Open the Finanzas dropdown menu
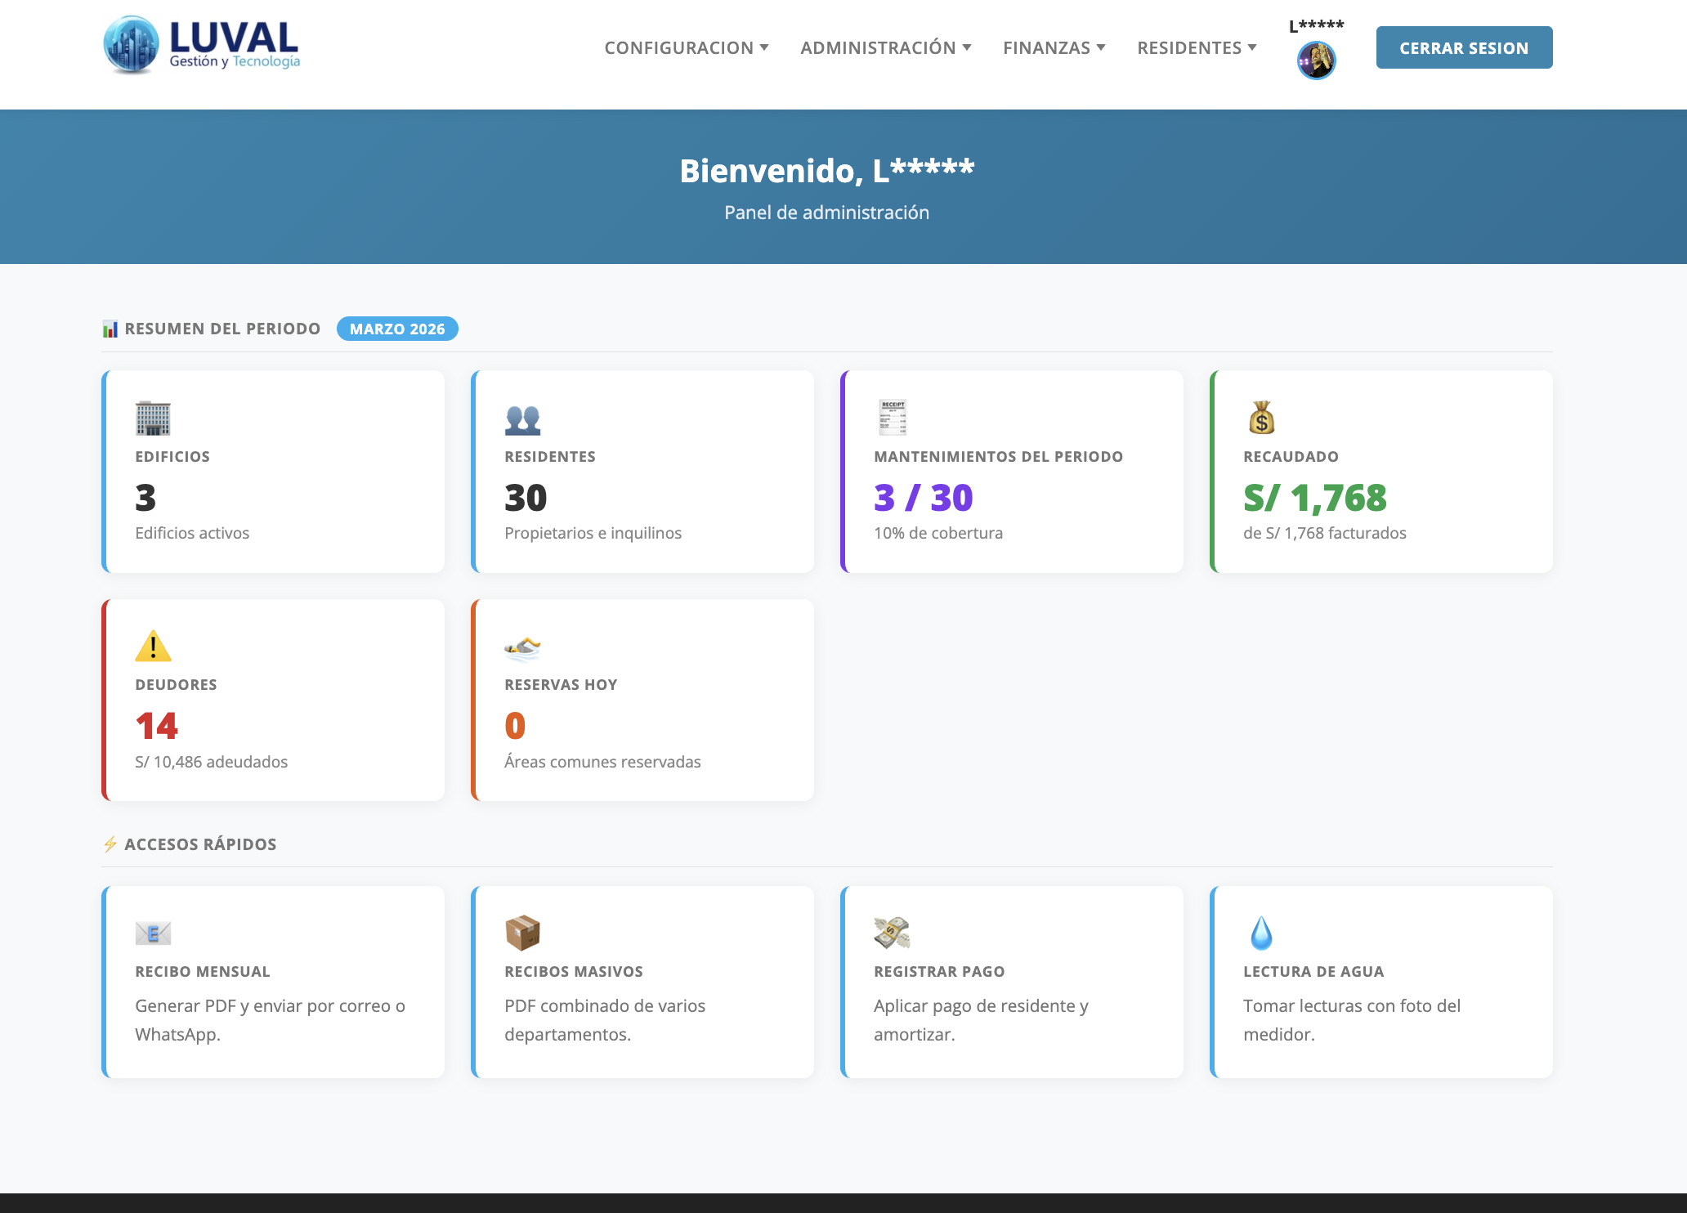Image resolution: width=1687 pixels, height=1213 pixels. pyautogui.click(x=1054, y=48)
